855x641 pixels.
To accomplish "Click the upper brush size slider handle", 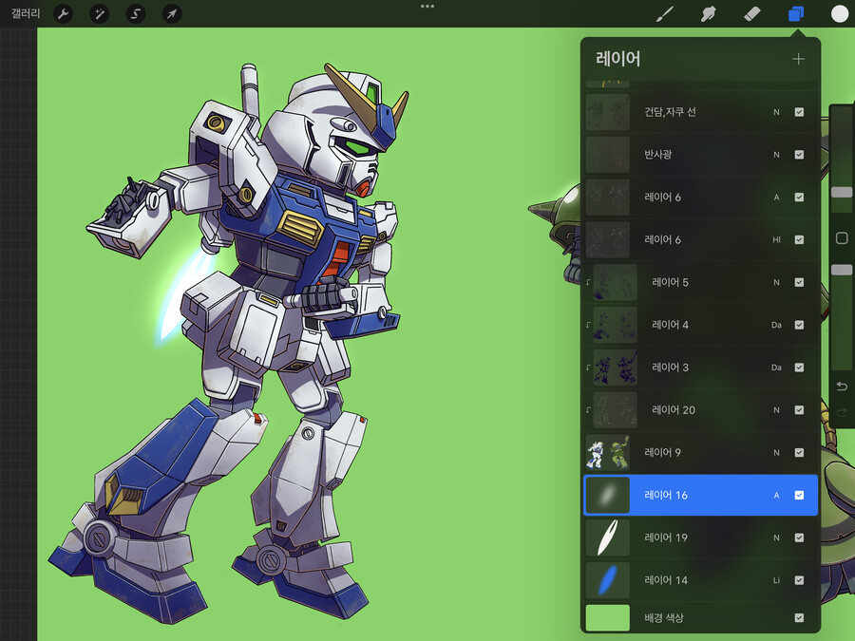I will (x=842, y=192).
